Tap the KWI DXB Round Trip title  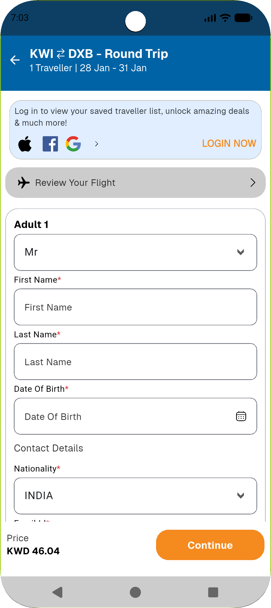pos(99,54)
